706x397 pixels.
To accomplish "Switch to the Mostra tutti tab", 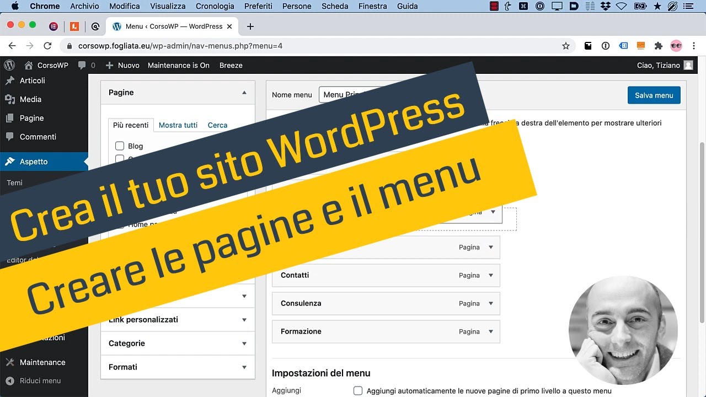I will click(178, 125).
